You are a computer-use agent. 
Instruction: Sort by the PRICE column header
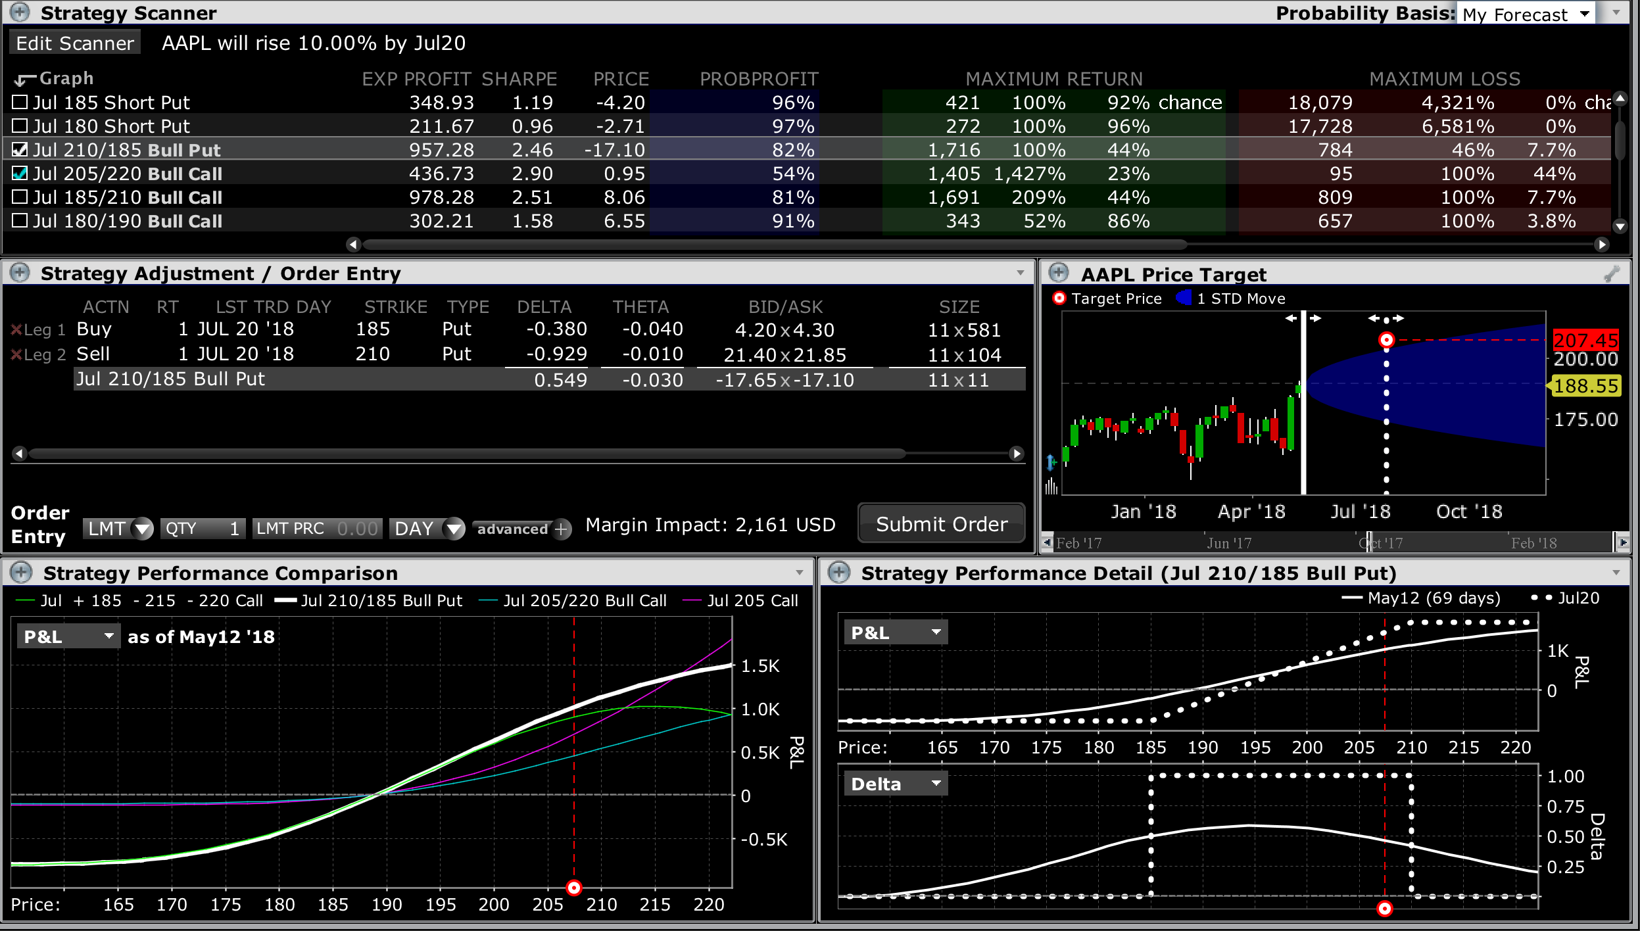pos(621,79)
